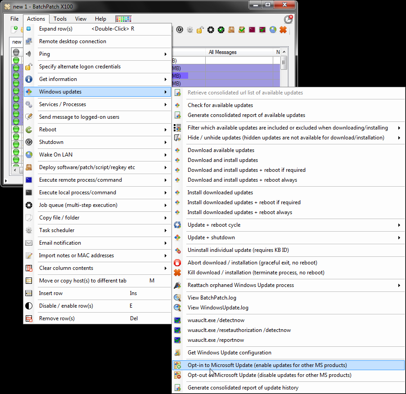This screenshot has height=394, width=406.
Task: Click the maroon command terminal toolbar icon
Action: 252,30
